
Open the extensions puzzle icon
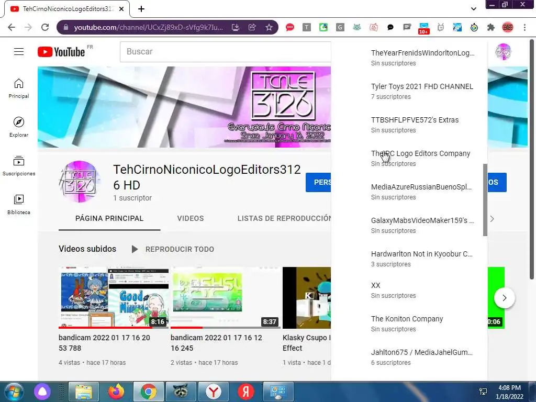(x=491, y=27)
